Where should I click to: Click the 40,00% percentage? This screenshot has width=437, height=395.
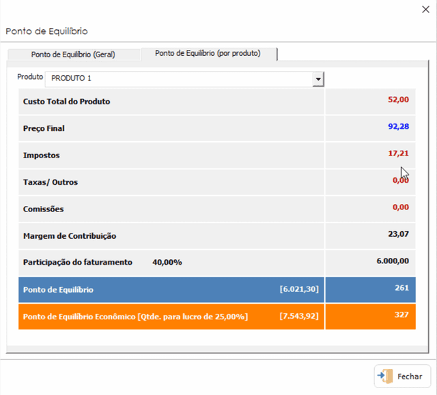point(167,262)
